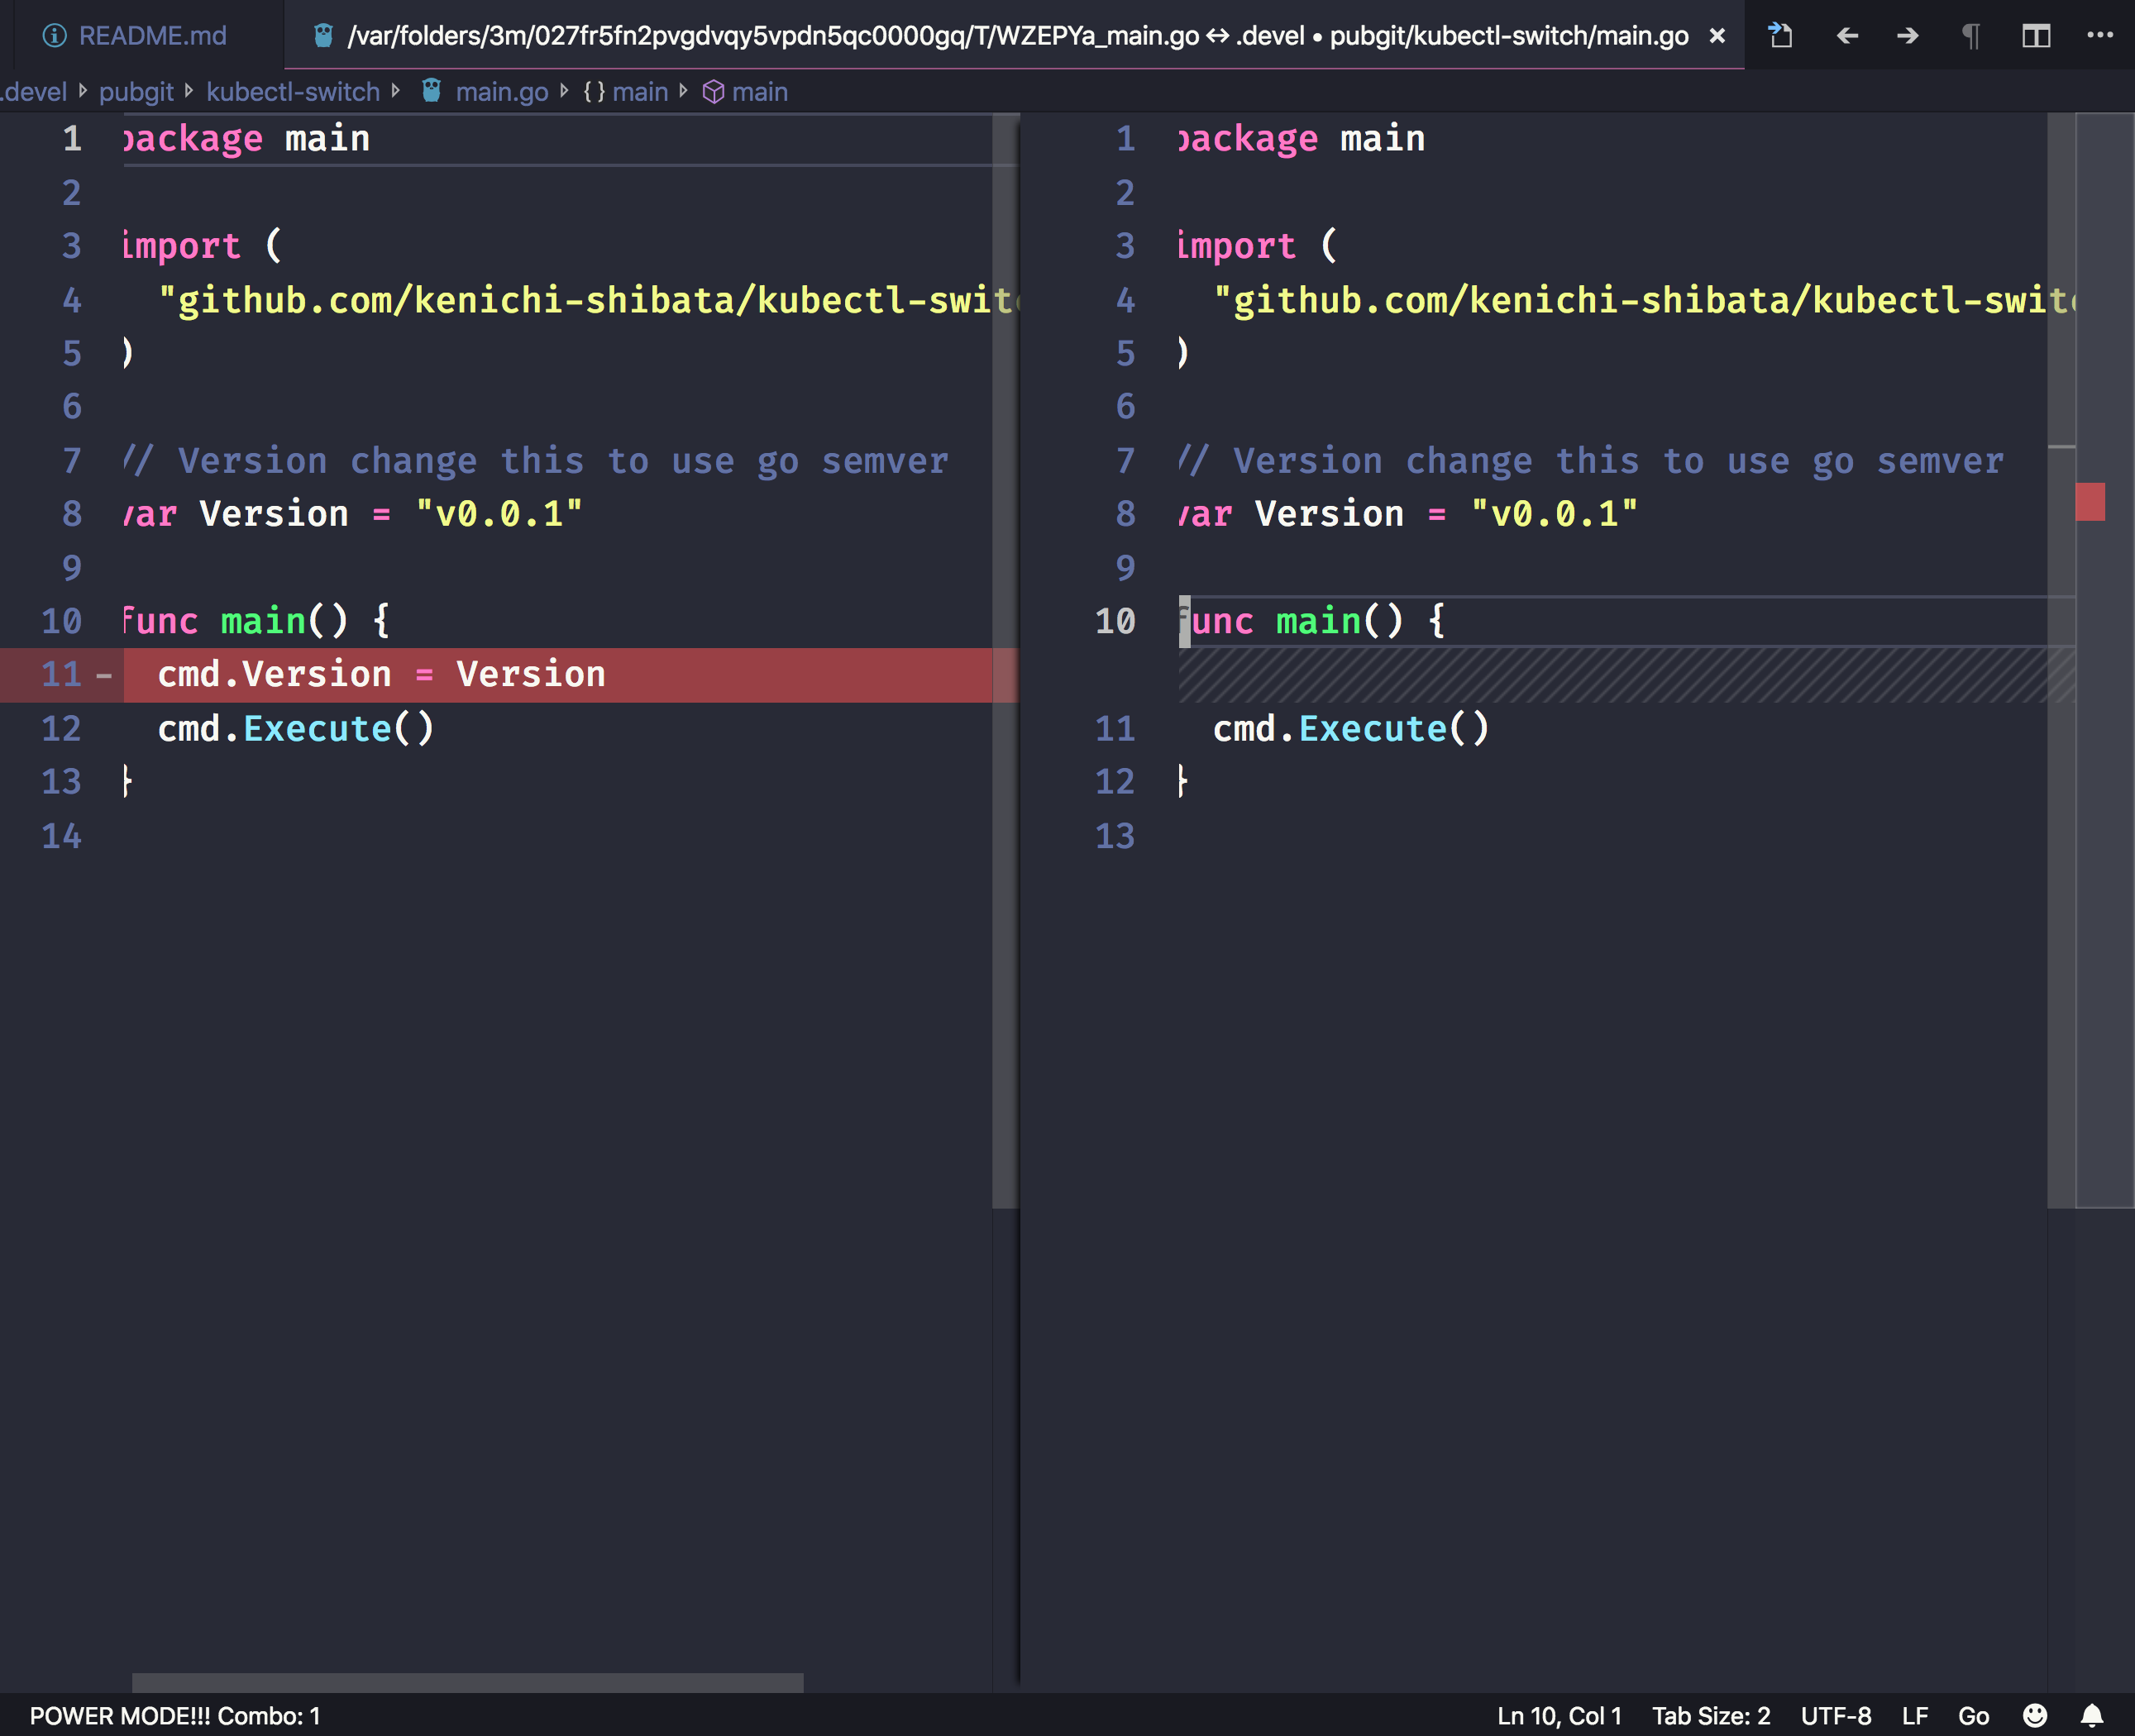Click the Go gopher icon in breadcrumbs

click(x=431, y=91)
